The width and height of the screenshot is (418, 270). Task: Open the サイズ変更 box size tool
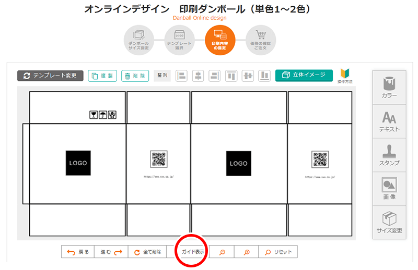pyautogui.click(x=389, y=223)
